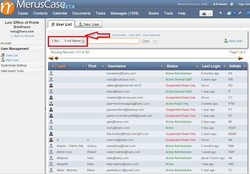Screen dimensions: 250x174
Task: Click the suspended user icon for passwordtest@banana.com
Action: coord(51,110)
